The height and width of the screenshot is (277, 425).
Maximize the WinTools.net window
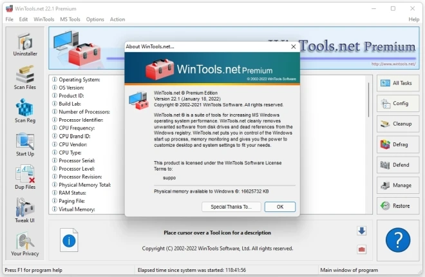[393, 8]
